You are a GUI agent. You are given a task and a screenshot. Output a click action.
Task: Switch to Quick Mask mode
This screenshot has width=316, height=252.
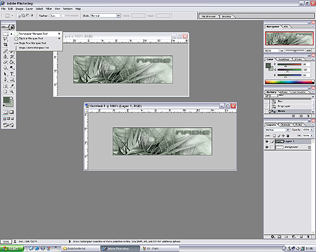[11, 112]
